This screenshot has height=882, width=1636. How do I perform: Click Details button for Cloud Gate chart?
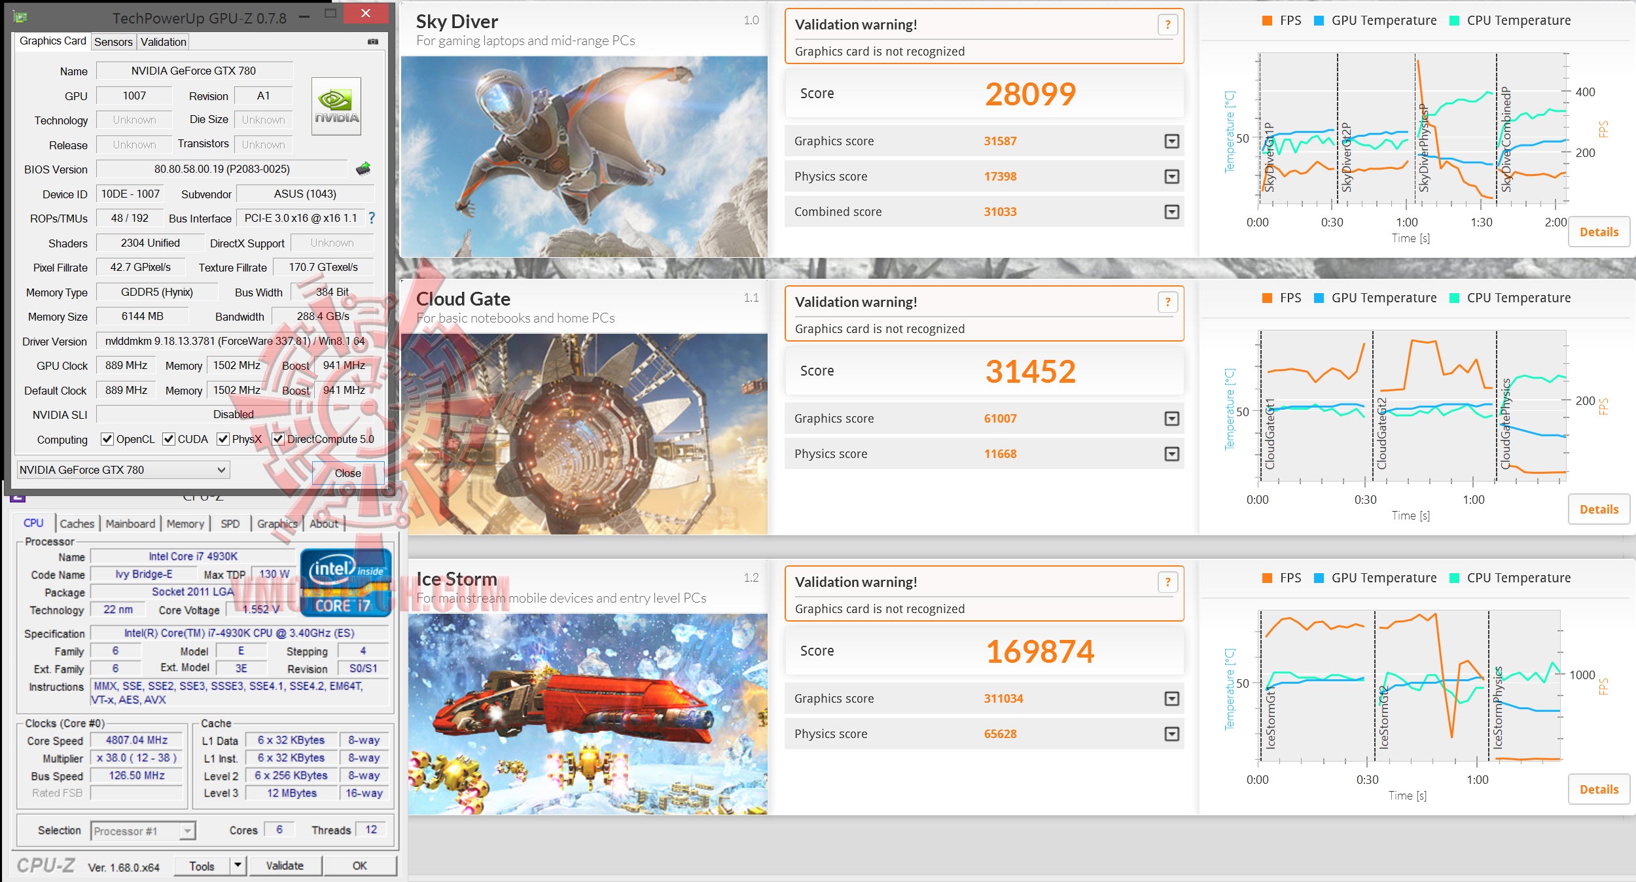pyautogui.click(x=1598, y=510)
